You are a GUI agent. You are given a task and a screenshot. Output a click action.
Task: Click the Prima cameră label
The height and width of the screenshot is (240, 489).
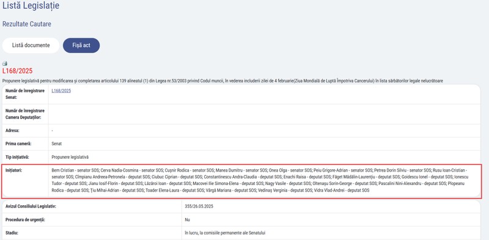[x=18, y=144]
